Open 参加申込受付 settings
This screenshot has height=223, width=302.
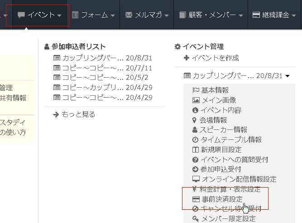coord(221,169)
